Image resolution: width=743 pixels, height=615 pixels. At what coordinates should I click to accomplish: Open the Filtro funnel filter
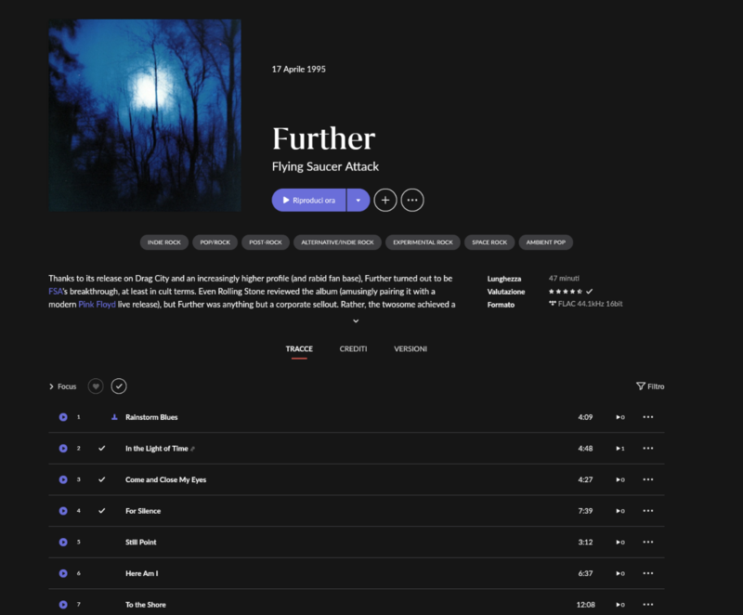coord(650,386)
